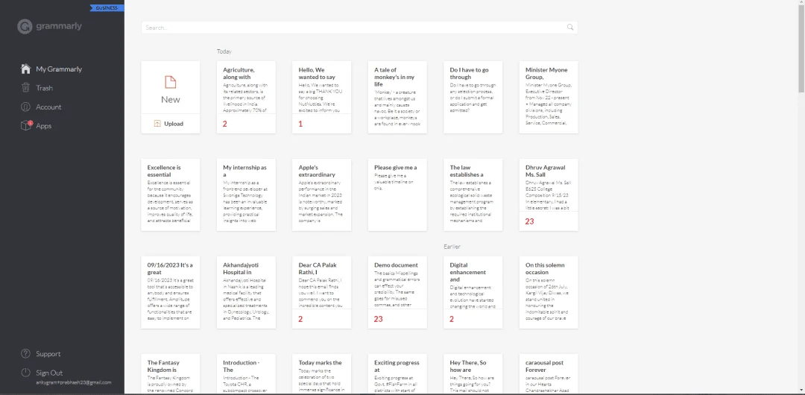Screen dimensions: 805x395
Task: Click the New document page icon
Action: coord(171,82)
